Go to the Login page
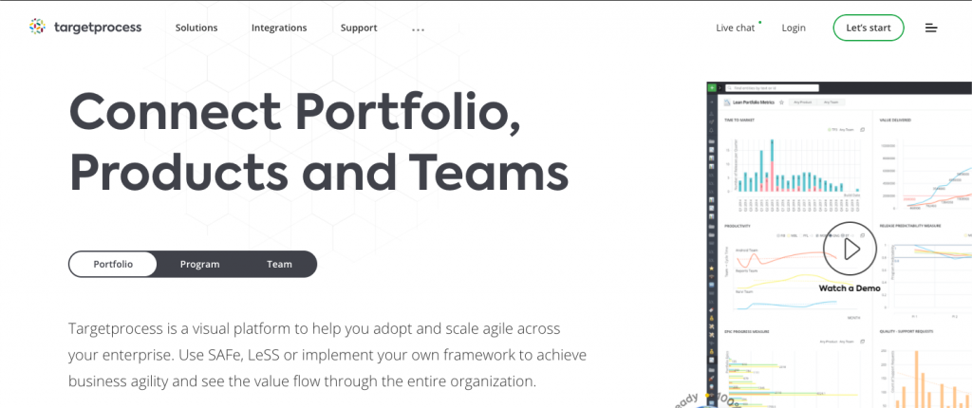Screen dimensions: 972x408 pos(794,28)
